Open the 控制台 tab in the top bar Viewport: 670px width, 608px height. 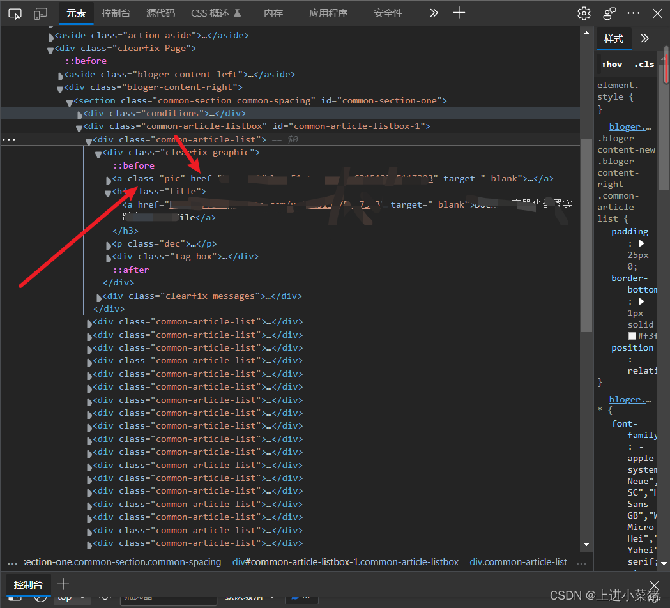pos(116,13)
